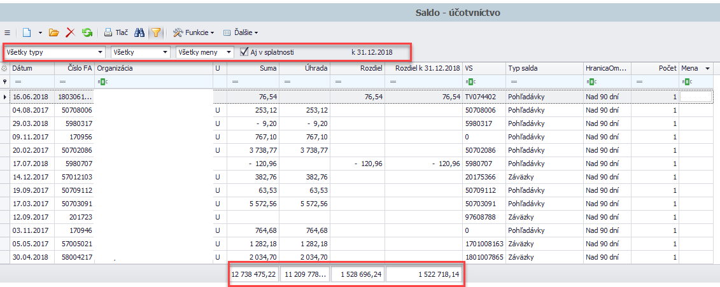This screenshot has height=287, width=720.
Task: Open the Funkcie menu
Action: 193,32
